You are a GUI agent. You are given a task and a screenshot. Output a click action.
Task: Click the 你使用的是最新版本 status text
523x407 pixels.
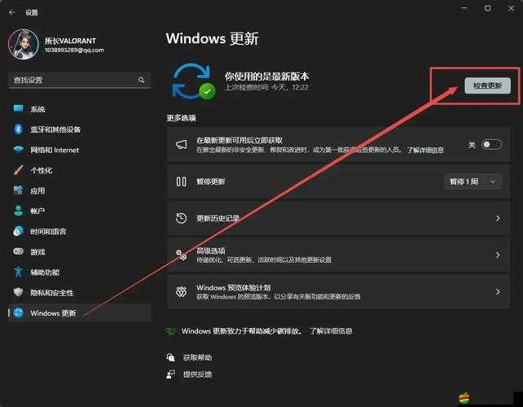[x=266, y=77]
